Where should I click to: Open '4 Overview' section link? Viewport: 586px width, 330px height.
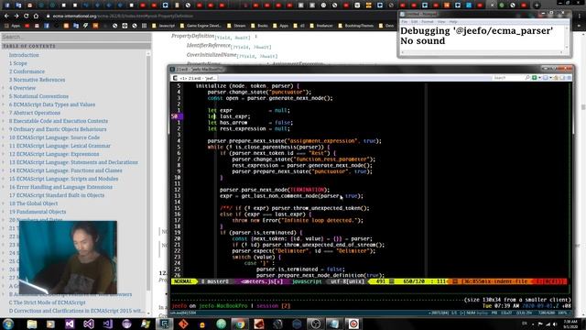pyautogui.click(x=22, y=88)
